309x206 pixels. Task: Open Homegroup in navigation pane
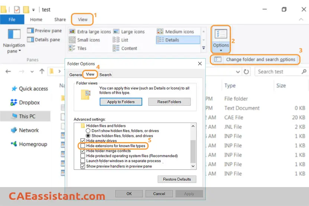click(29, 144)
